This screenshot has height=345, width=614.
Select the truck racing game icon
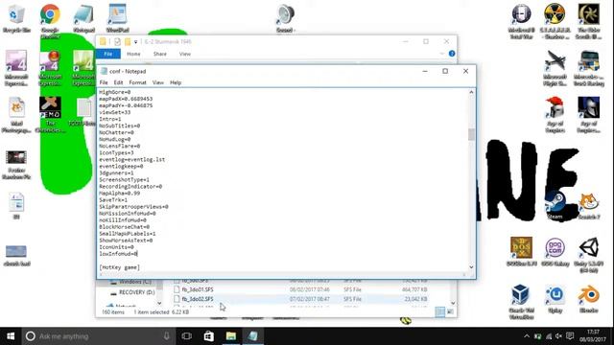pyautogui.click(x=588, y=68)
